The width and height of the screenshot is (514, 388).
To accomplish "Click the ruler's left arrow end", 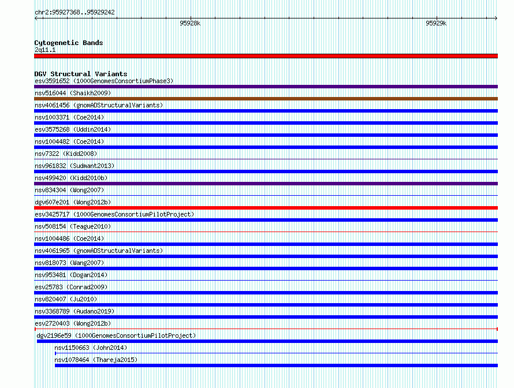I will click(x=36, y=18).
